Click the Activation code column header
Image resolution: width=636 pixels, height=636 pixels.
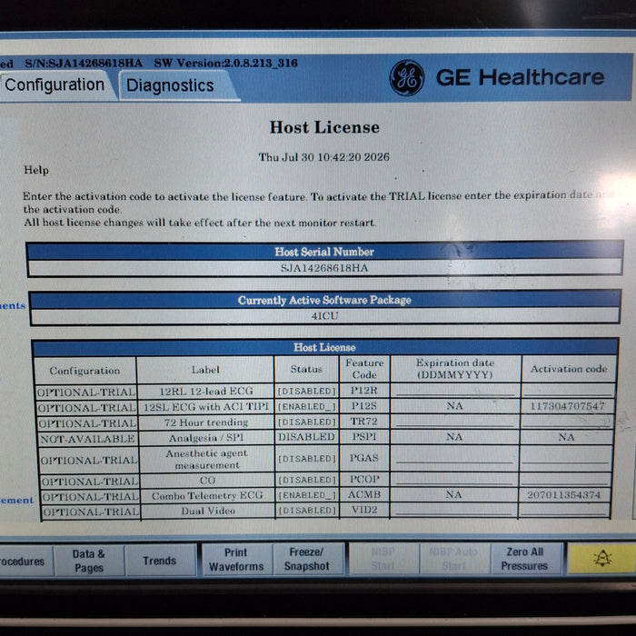(x=569, y=369)
